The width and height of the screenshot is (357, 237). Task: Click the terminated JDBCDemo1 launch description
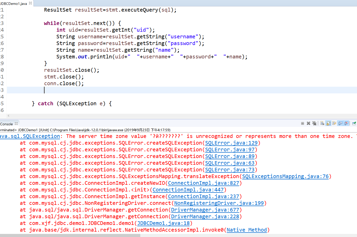click(x=85, y=130)
